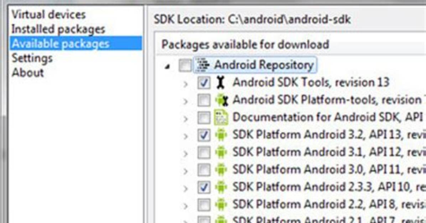Viewport: 426px width, 223px height.
Task: Click the Android Repository source icon
Action: pyautogui.click(x=203, y=65)
